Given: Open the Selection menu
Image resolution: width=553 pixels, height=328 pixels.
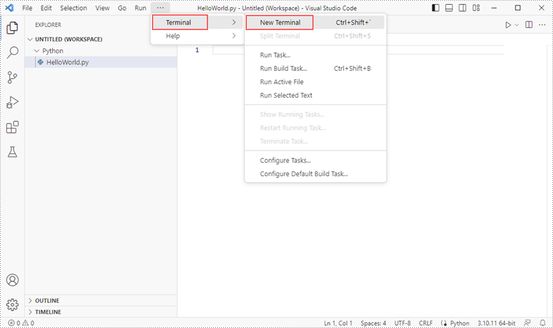Looking at the screenshot, I should (x=73, y=8).
